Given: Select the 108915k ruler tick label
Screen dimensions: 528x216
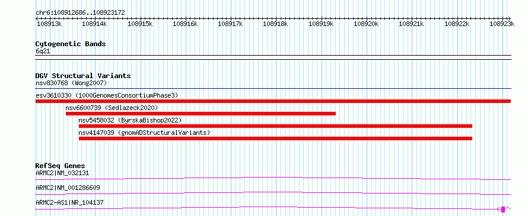Looking at the screenshot, I should point(140,24).
